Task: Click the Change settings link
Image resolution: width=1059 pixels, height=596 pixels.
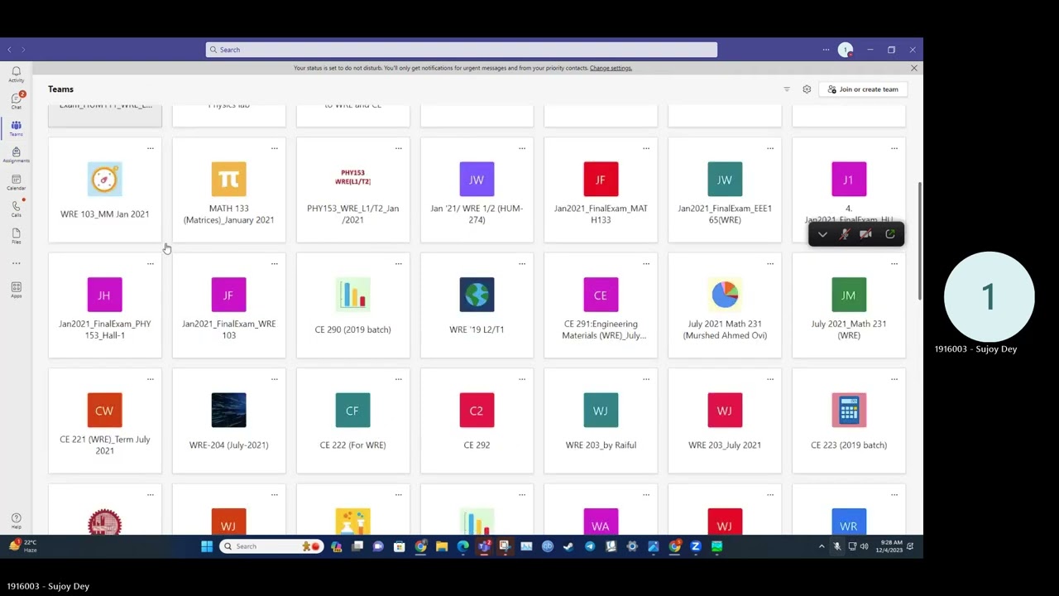Action: 611,68
